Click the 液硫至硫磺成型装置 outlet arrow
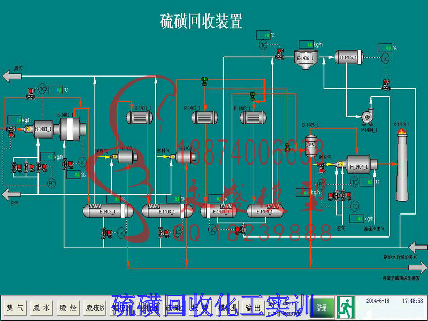Viewport: 428px width, 321px height. [418, 268]
